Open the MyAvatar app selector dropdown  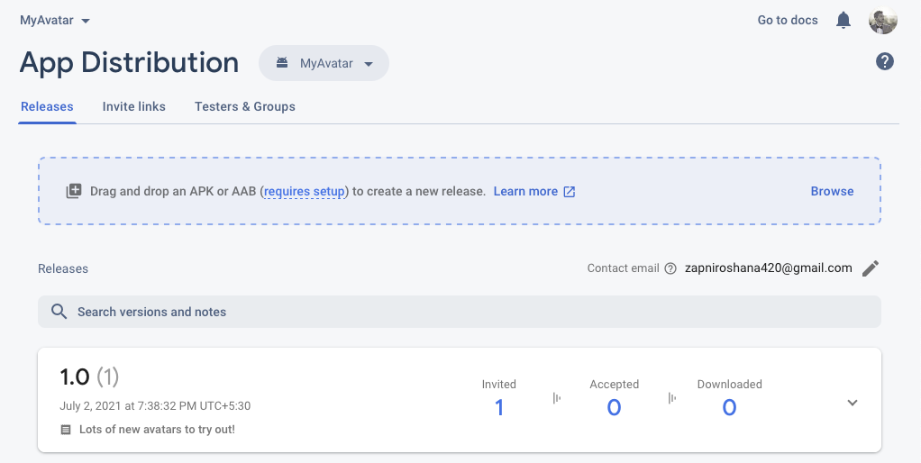click(324, 63)
